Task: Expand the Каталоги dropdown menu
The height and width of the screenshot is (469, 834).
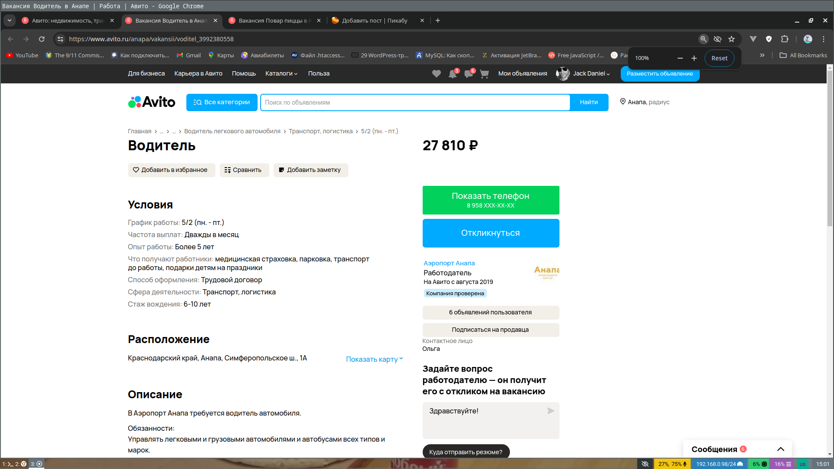Action: 281,73
